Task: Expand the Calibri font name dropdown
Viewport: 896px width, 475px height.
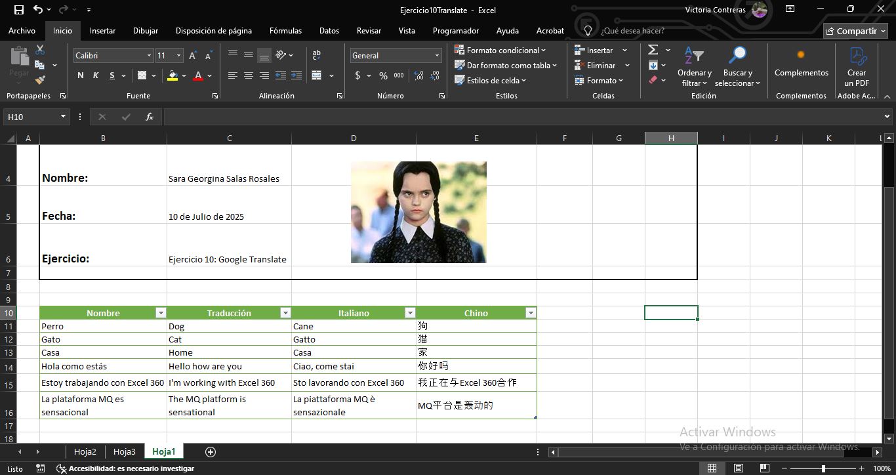Action: point(150,56)
